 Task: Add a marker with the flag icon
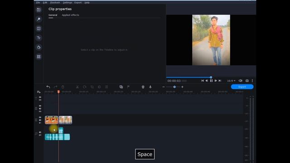click(128, 87)
